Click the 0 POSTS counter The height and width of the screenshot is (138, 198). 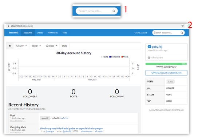click(74, 93)
